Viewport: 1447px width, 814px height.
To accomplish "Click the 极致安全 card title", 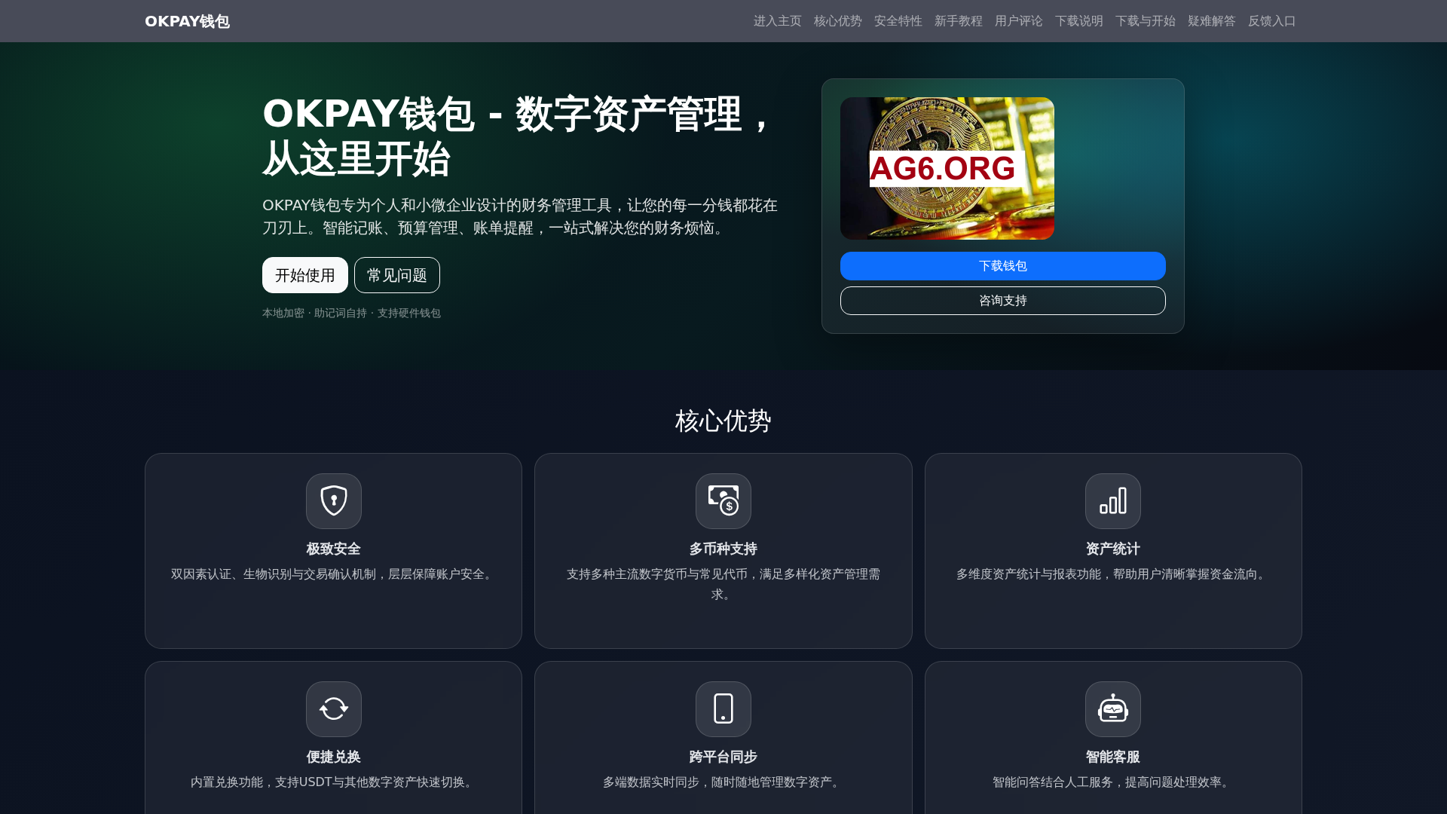I will tap(334, 549).
